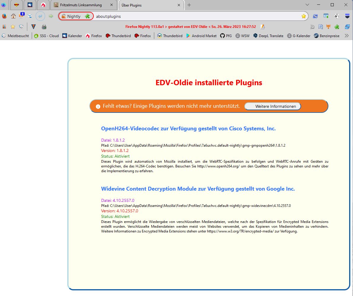Click the blue reload arrows beside address bar
The image size is (353, 296).
click(x=315, y=16)
